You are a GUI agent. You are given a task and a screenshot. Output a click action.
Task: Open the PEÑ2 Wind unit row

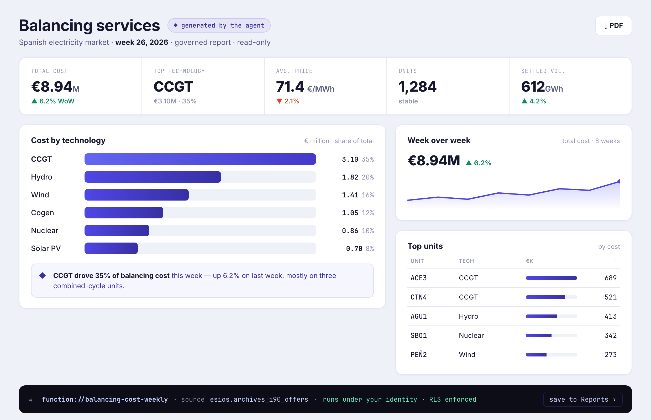pos(513,355)
